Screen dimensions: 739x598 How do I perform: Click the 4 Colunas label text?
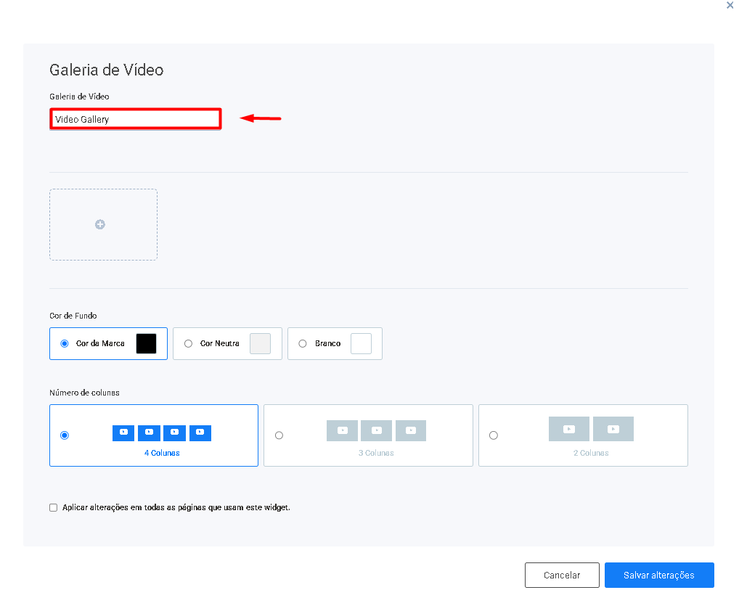click(x=162, y=453)
